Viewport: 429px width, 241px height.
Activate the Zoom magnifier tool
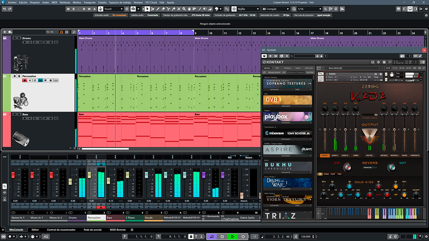click(184, 9)
